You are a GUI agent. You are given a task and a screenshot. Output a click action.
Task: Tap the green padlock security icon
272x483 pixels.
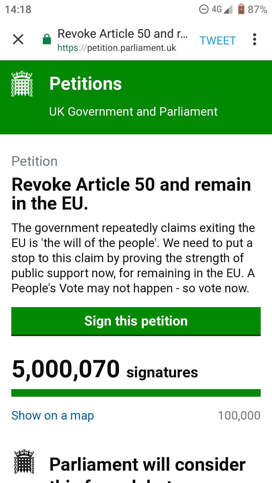click(47, 39)
